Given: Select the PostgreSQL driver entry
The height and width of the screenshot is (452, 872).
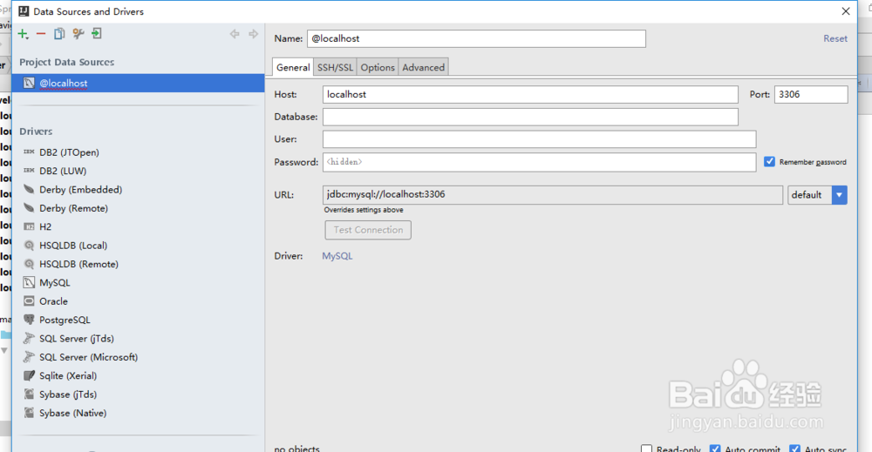Looking at the screenshot, I should (65, 320).
